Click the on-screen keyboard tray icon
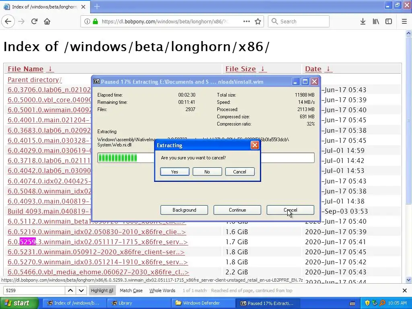The width and height of the screenshot is (412, 309). 352,303
